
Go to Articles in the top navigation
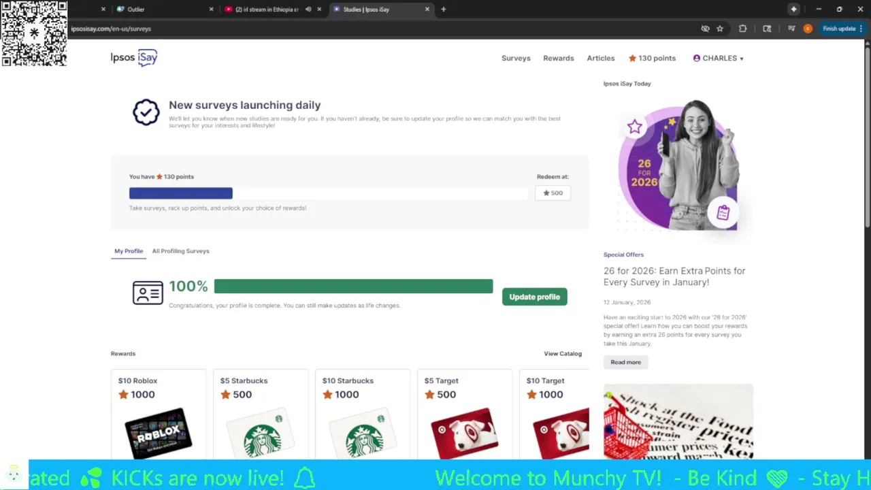601,59
